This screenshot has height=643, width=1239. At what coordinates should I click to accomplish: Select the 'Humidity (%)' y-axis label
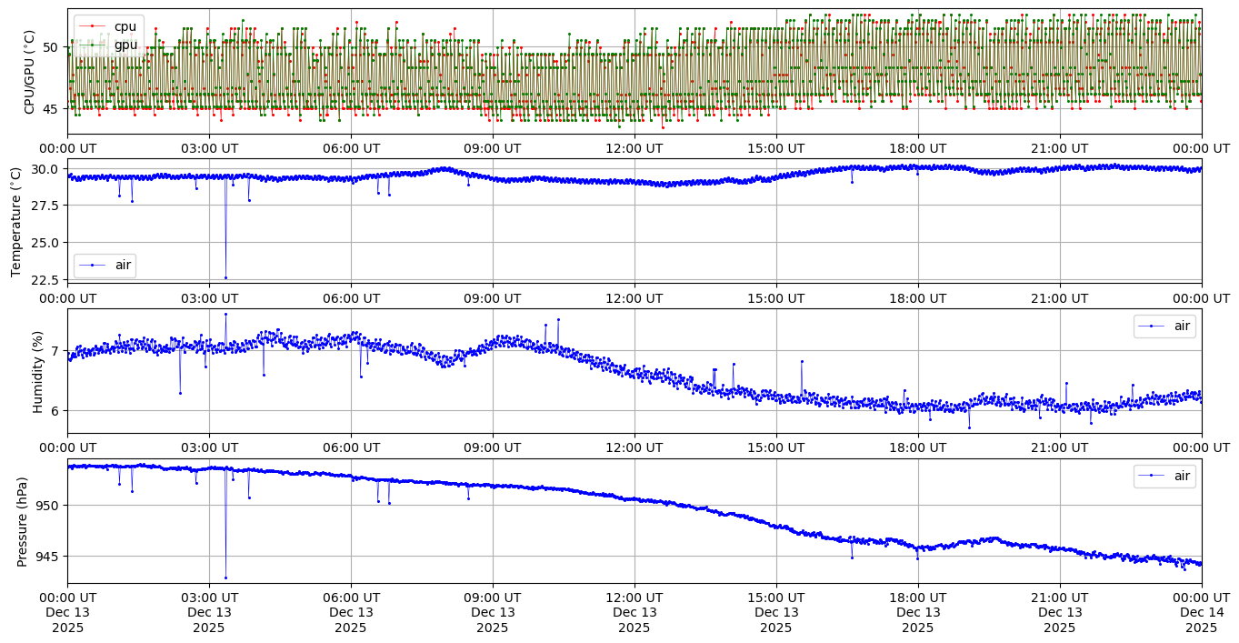pyautogui.click(x=38, y=370)
